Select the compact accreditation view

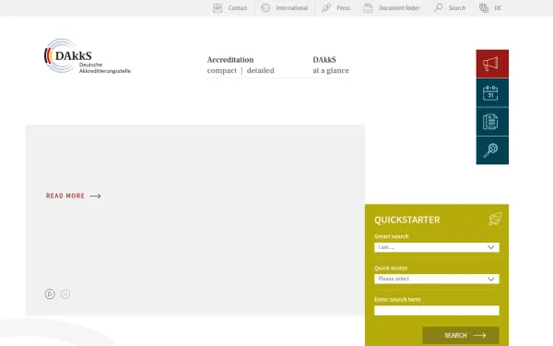point(222,71)
